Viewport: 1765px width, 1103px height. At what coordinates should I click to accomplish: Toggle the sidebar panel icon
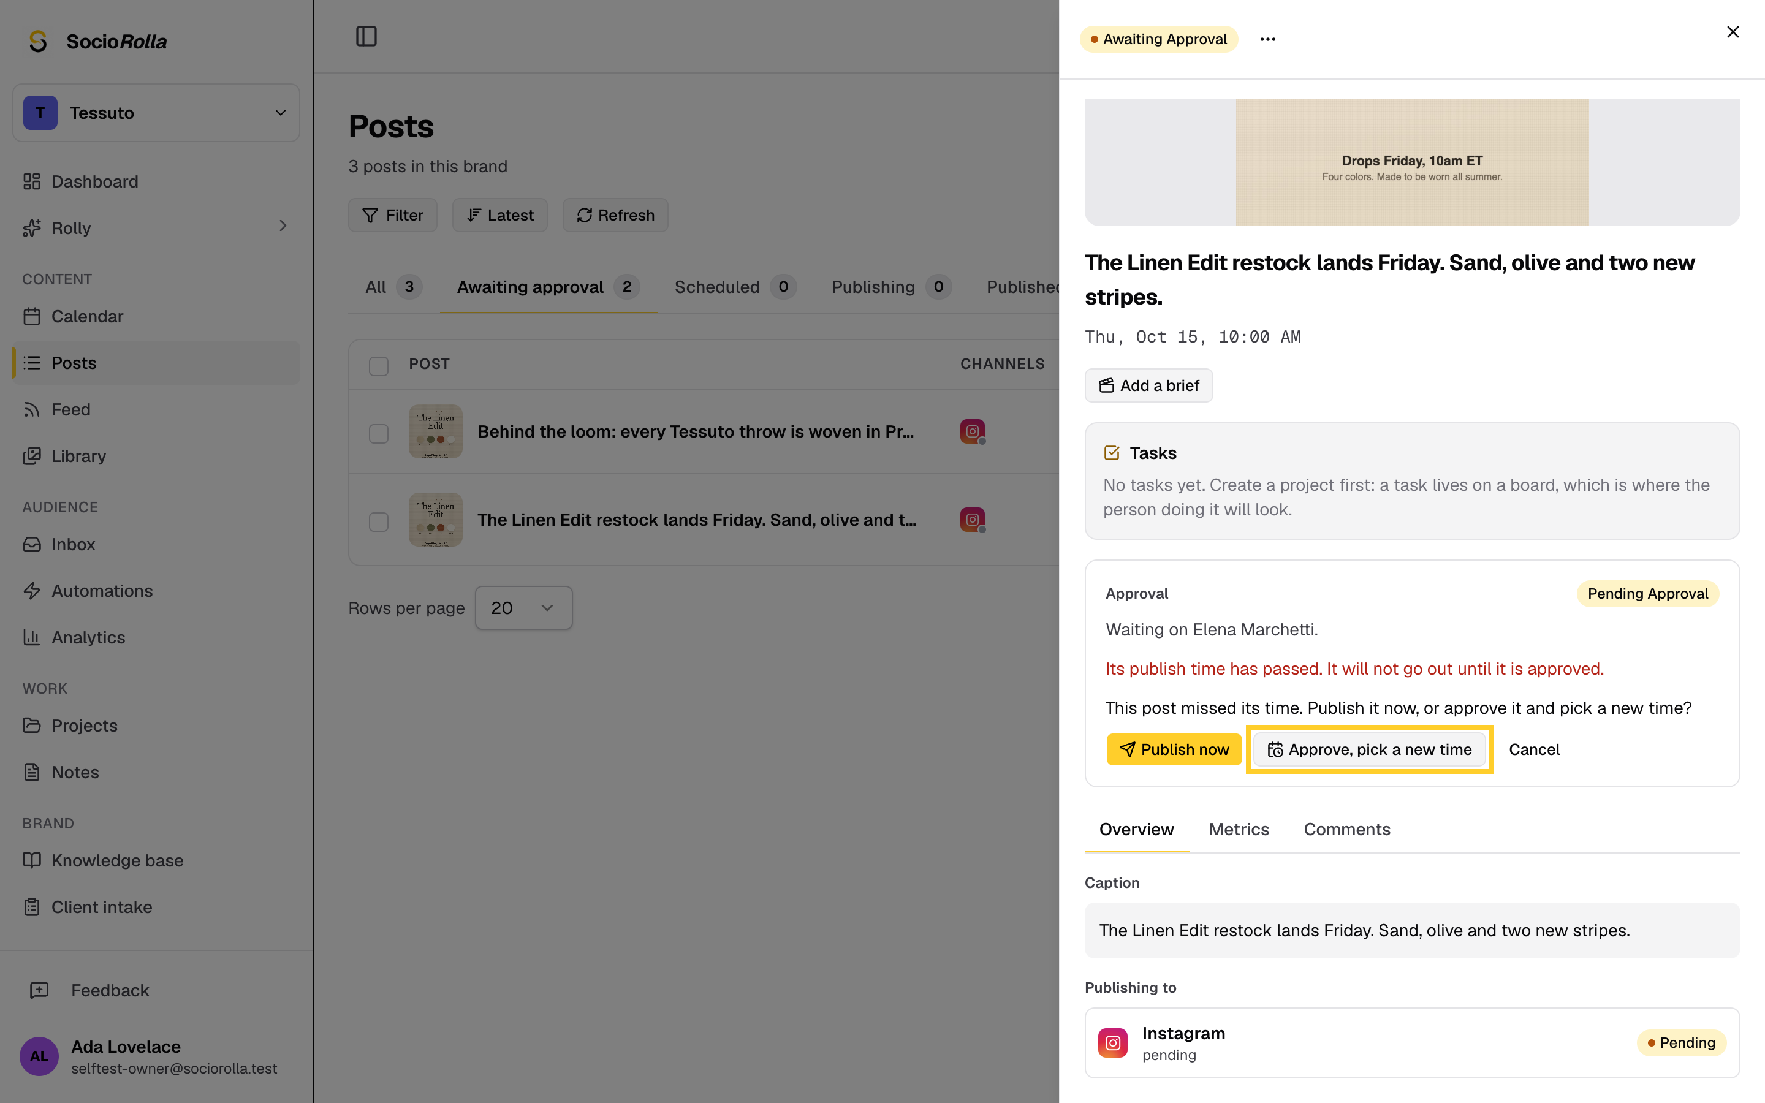(366, 36)
